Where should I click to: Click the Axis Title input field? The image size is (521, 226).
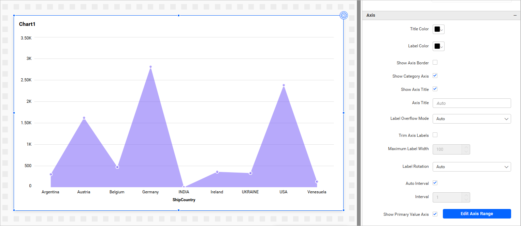pos(472,103)
